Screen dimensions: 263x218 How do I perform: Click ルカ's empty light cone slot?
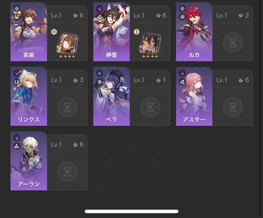(x=233, y=43)
